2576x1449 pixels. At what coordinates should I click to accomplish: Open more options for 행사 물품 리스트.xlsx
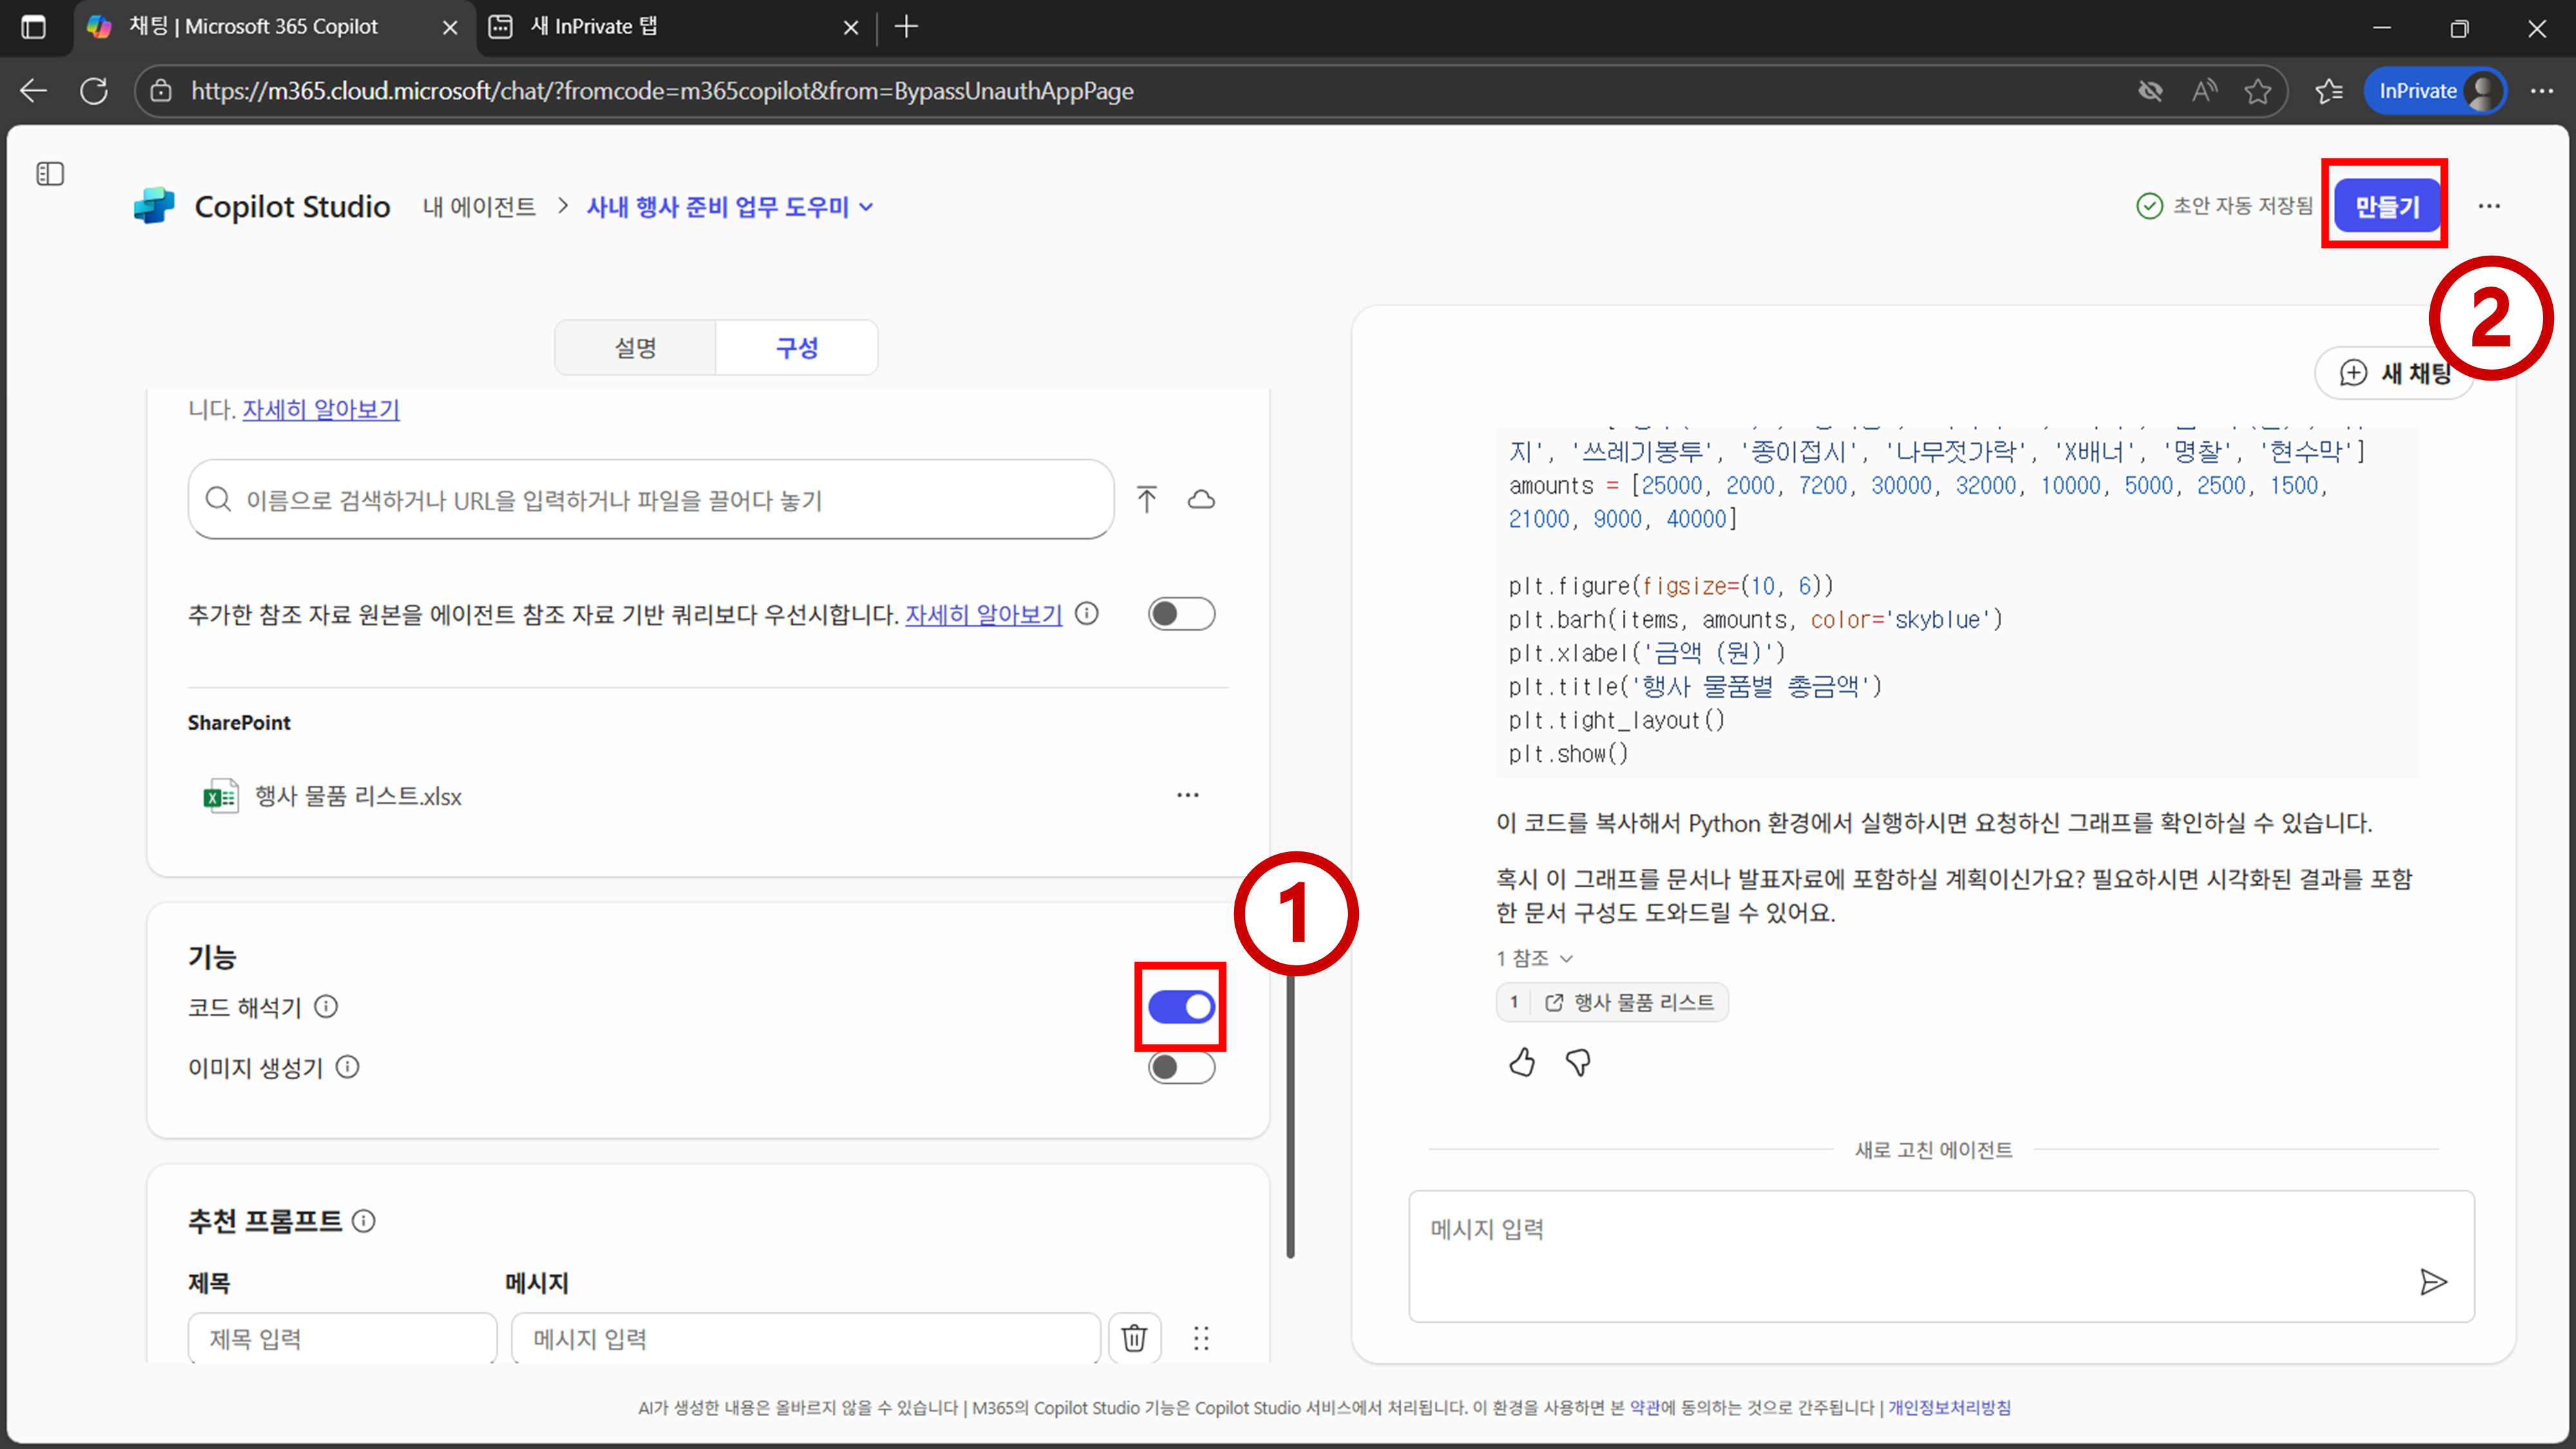pyautogui.click(x=1187, y=795)
